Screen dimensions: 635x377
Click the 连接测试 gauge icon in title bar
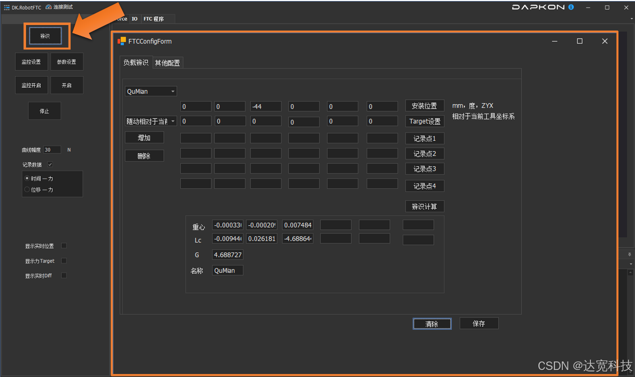coord(48,7)
